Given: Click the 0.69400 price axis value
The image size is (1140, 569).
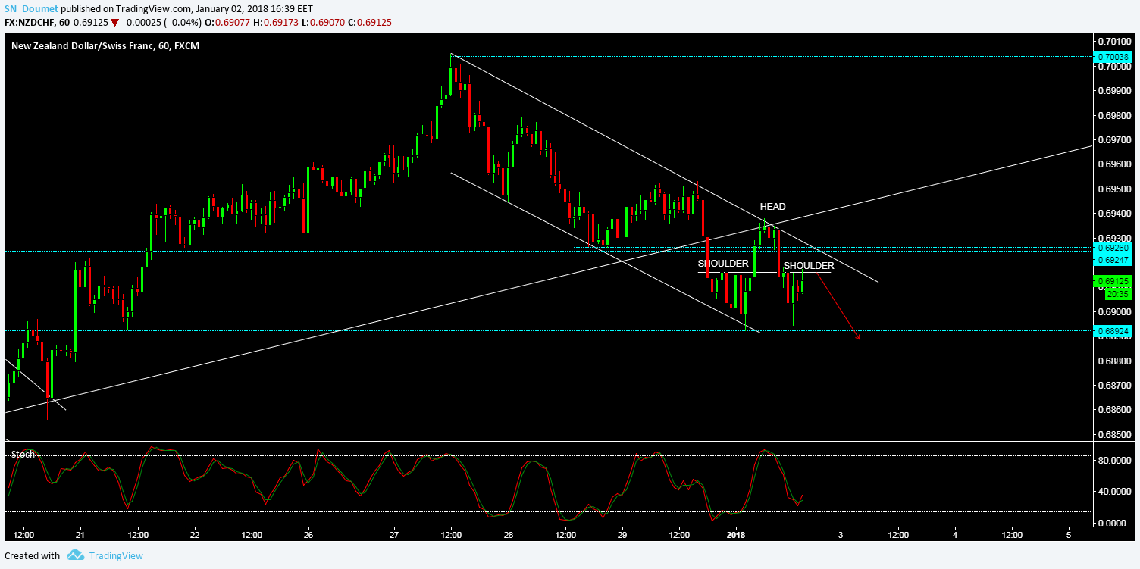Looking at the screenshot, I should 1114,214.
